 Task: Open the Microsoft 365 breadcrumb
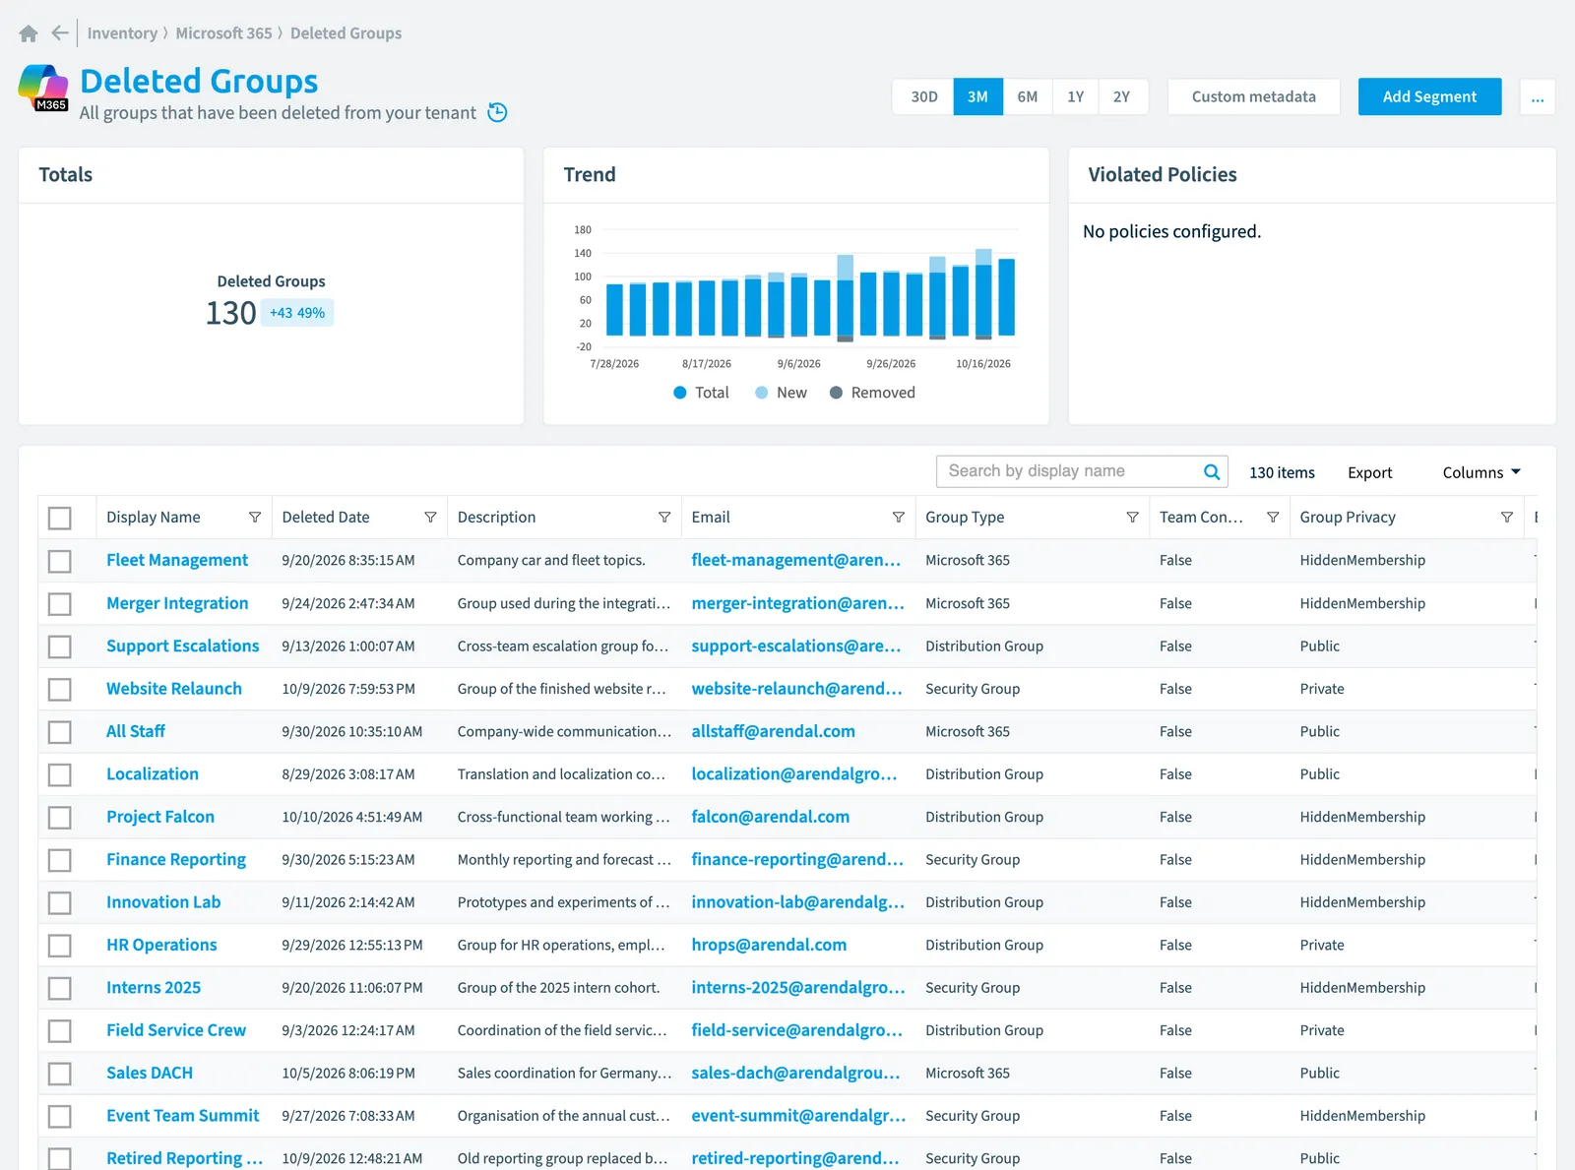pyautogui.click(x=223, y=33)
